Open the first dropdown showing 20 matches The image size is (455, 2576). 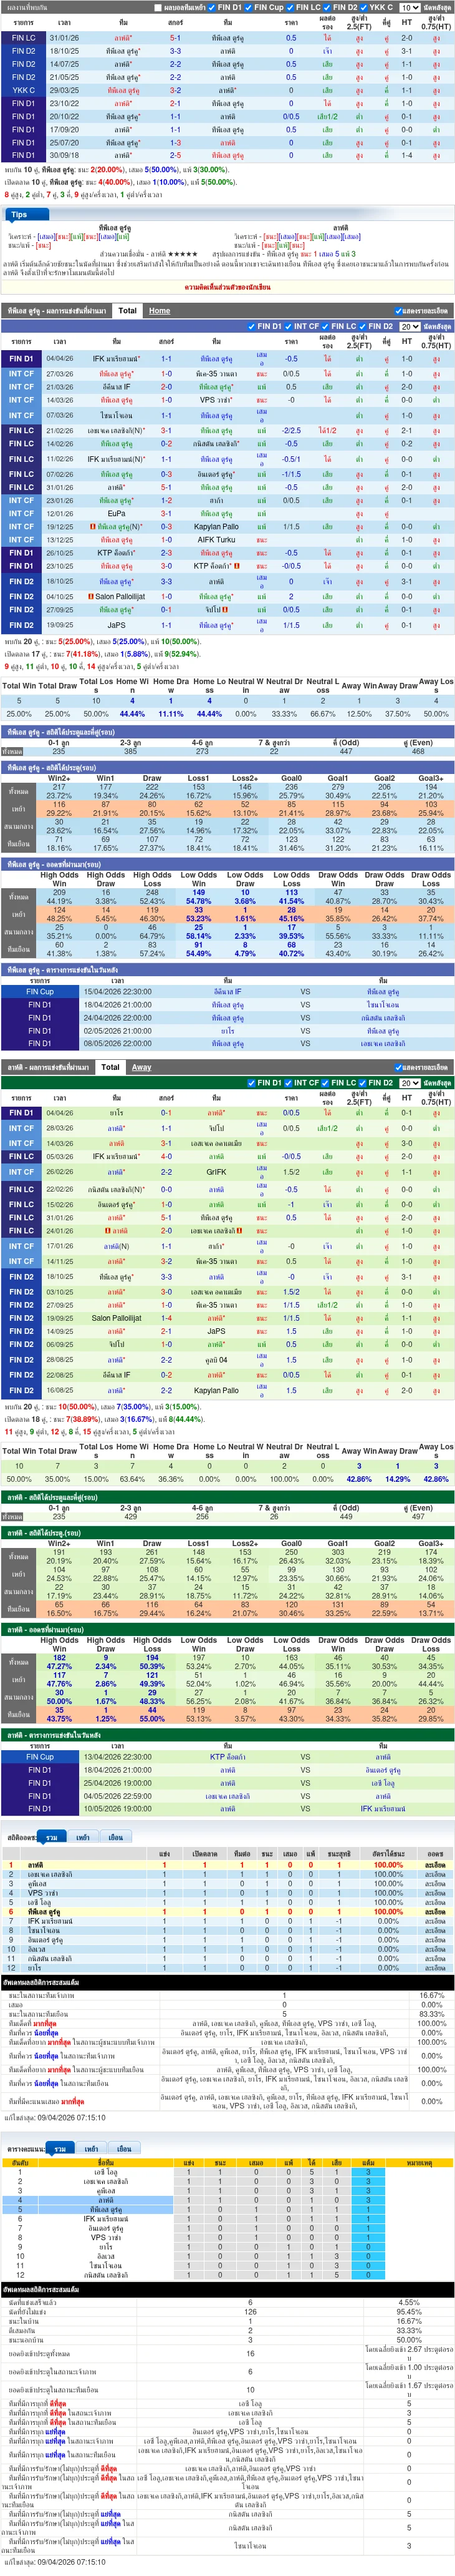pos(409,326)
